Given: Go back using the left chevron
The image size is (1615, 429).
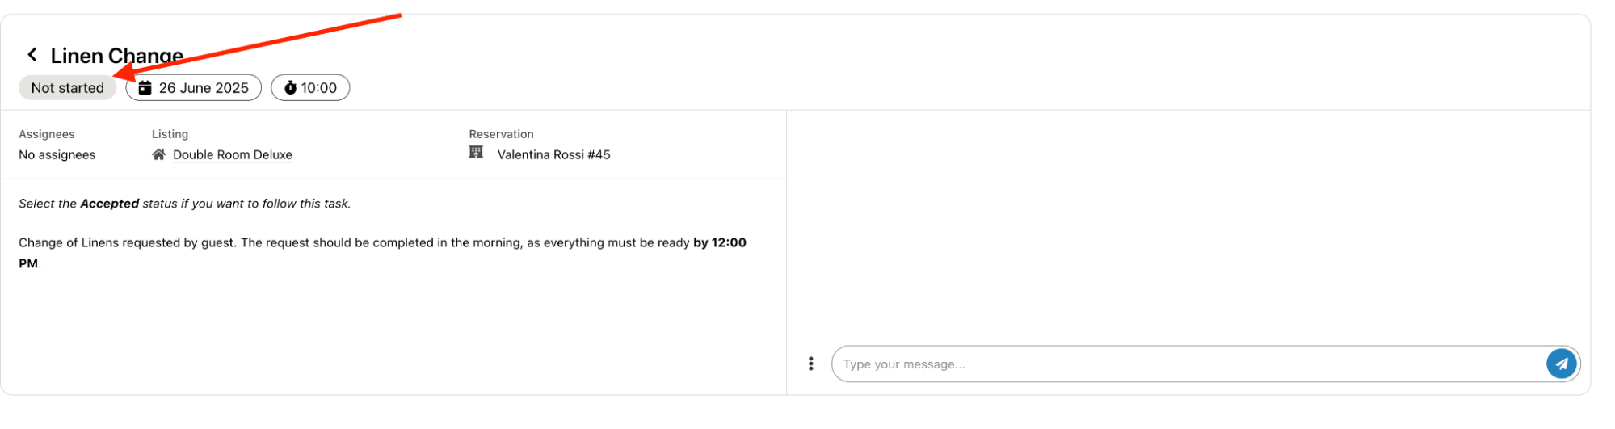Looking at the screenshot, I should click(32, 55).
